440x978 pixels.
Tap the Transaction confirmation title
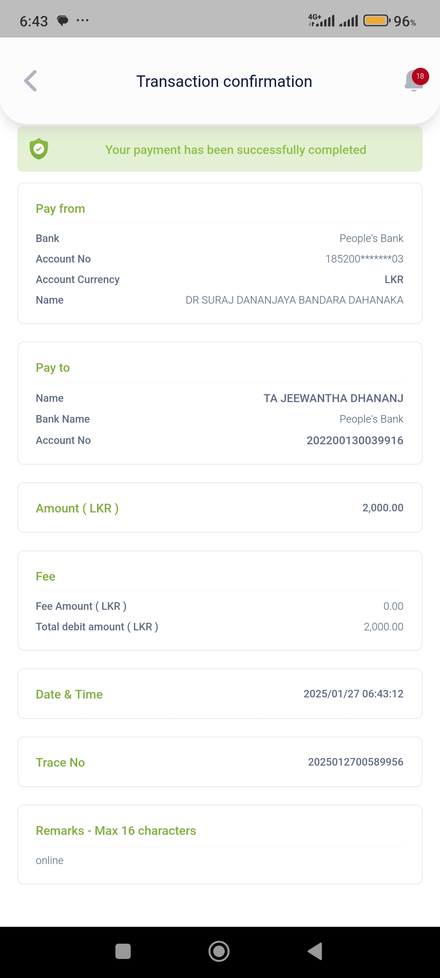tap(224, 81)
